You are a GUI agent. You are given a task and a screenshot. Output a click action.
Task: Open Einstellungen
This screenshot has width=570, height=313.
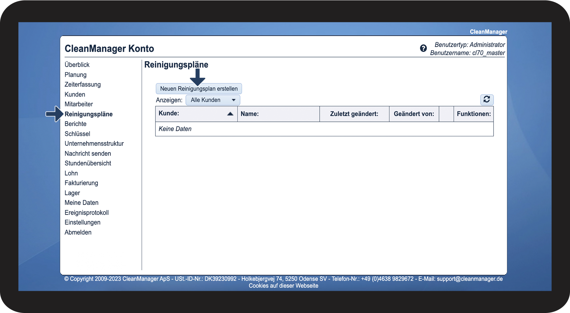tap(83, 222)
